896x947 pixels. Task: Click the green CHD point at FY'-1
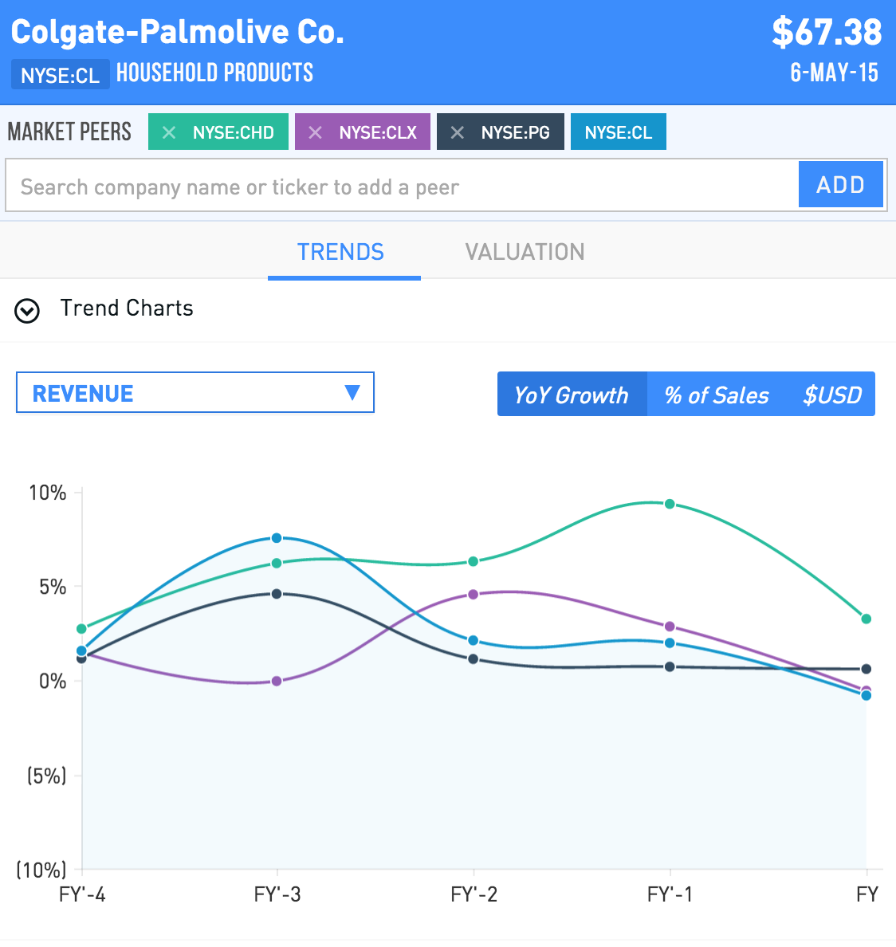pyautogui.click(x=670, y=504)
